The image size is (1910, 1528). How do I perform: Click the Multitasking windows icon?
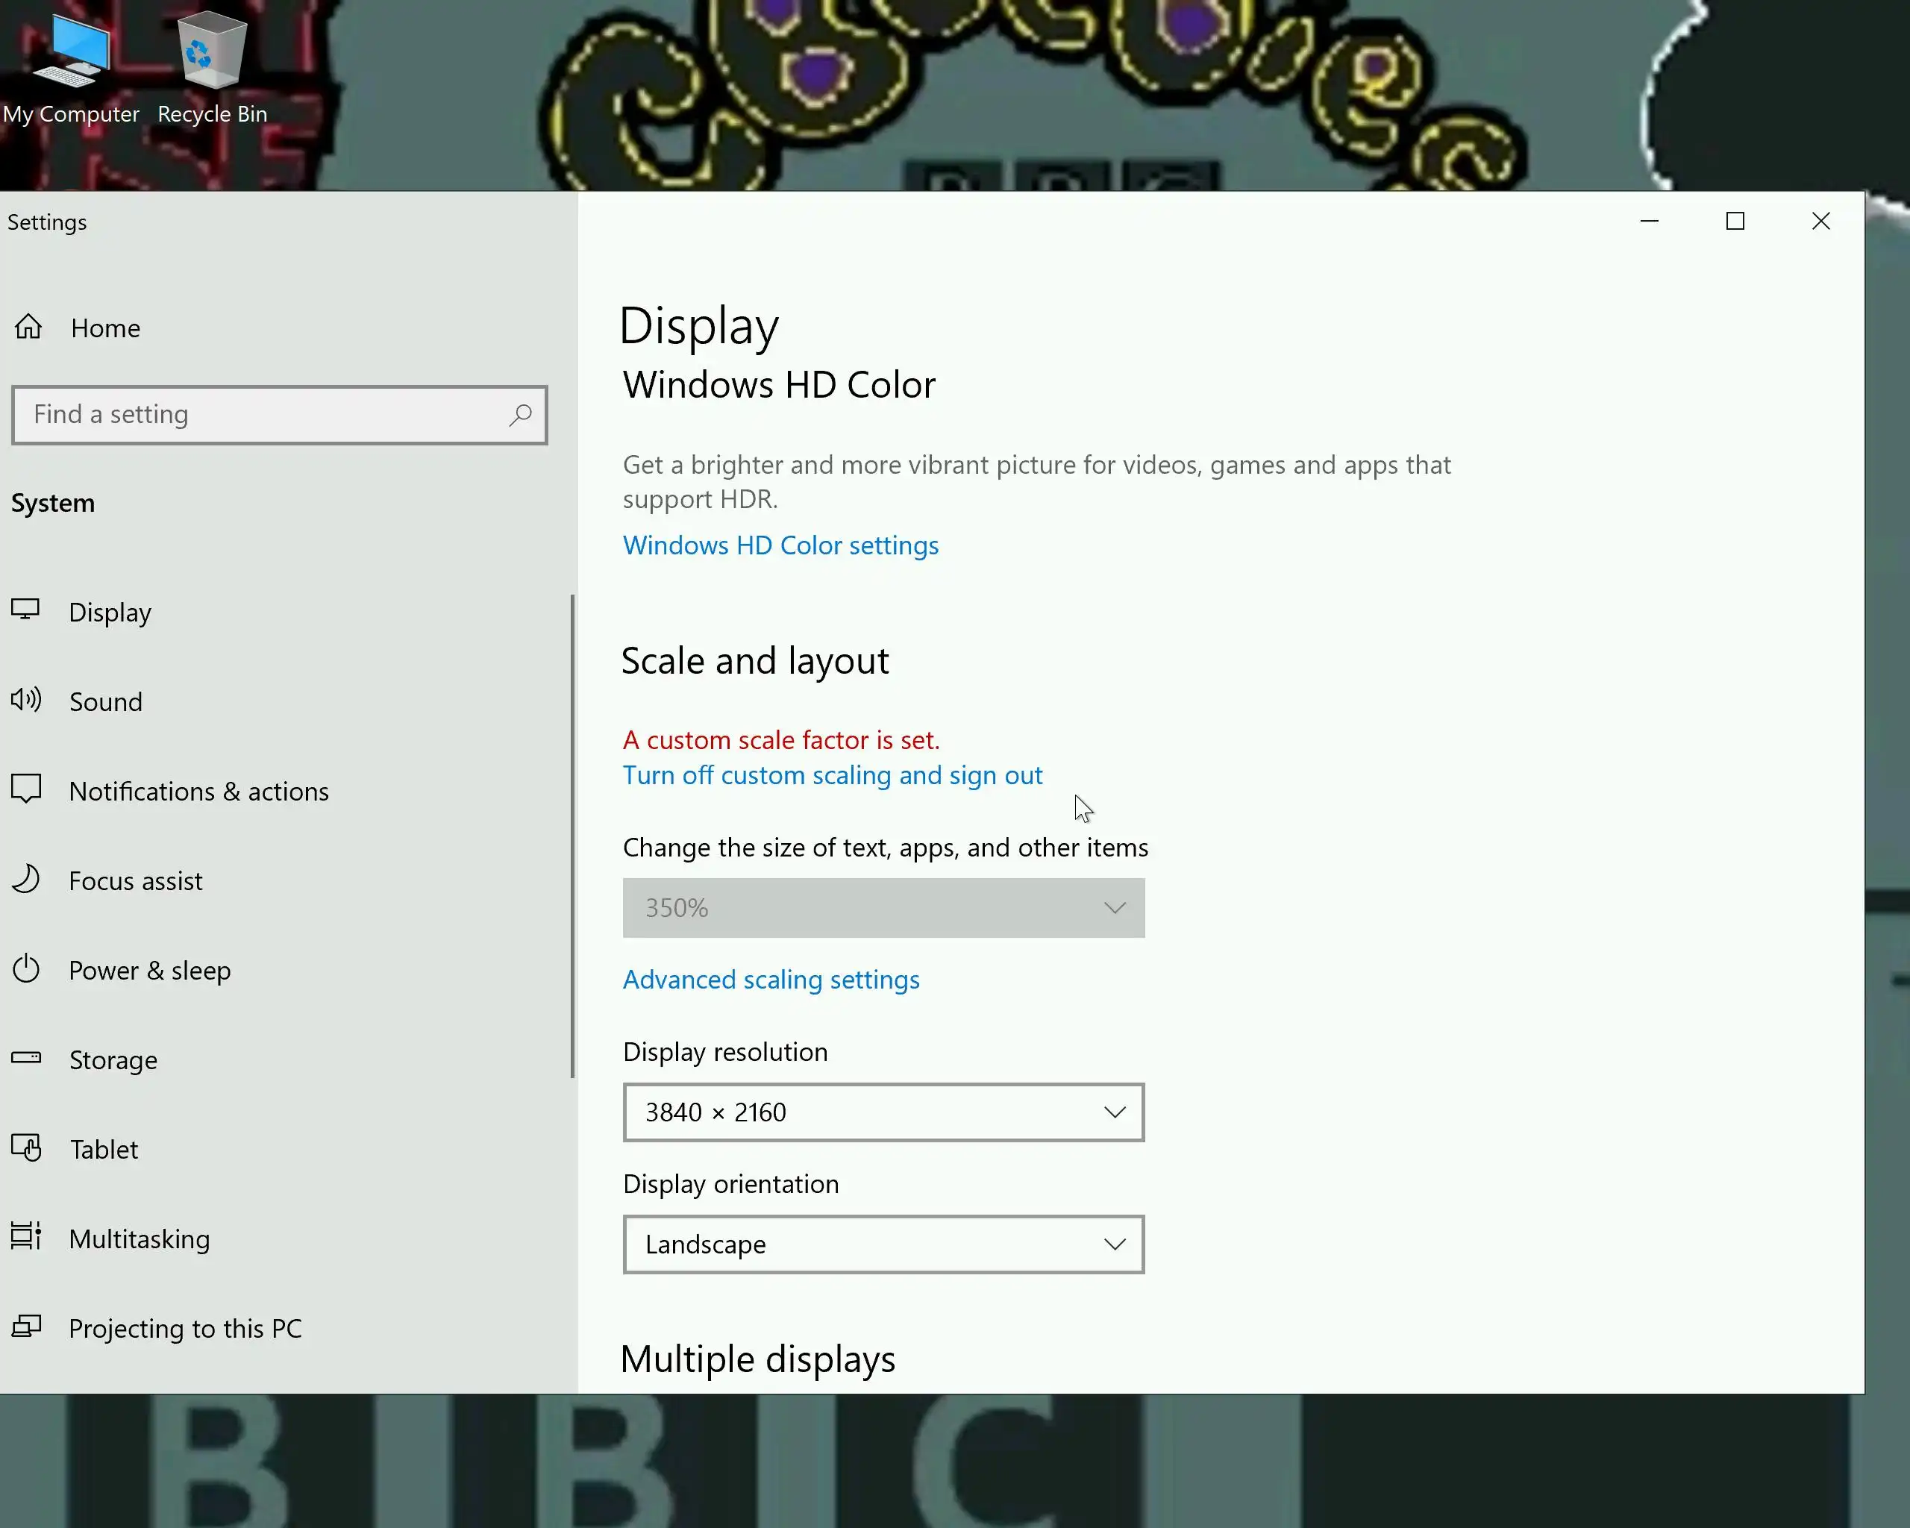(25, 1236)
